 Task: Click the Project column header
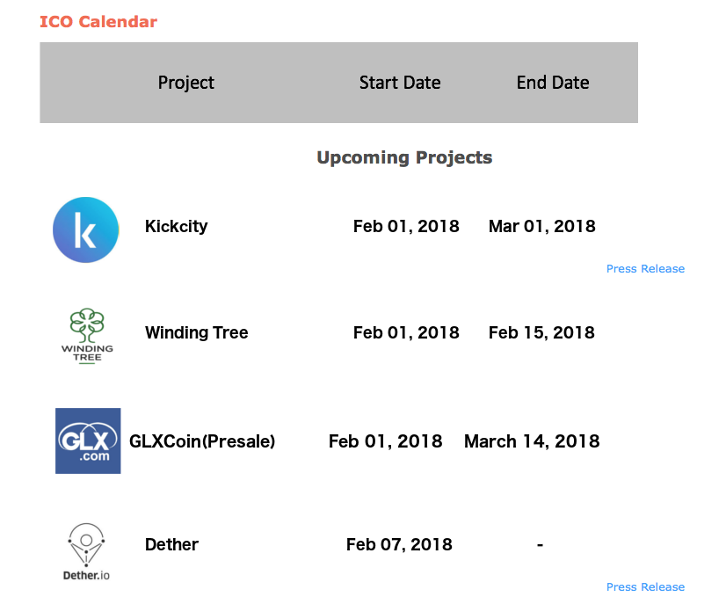185,82
